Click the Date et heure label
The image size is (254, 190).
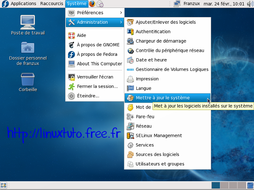click(x=151, y=60)
